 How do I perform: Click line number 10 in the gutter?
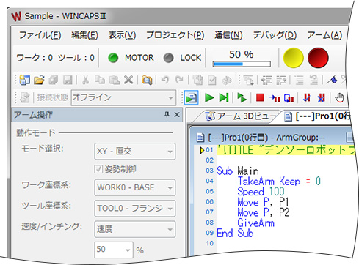(210, 243)
